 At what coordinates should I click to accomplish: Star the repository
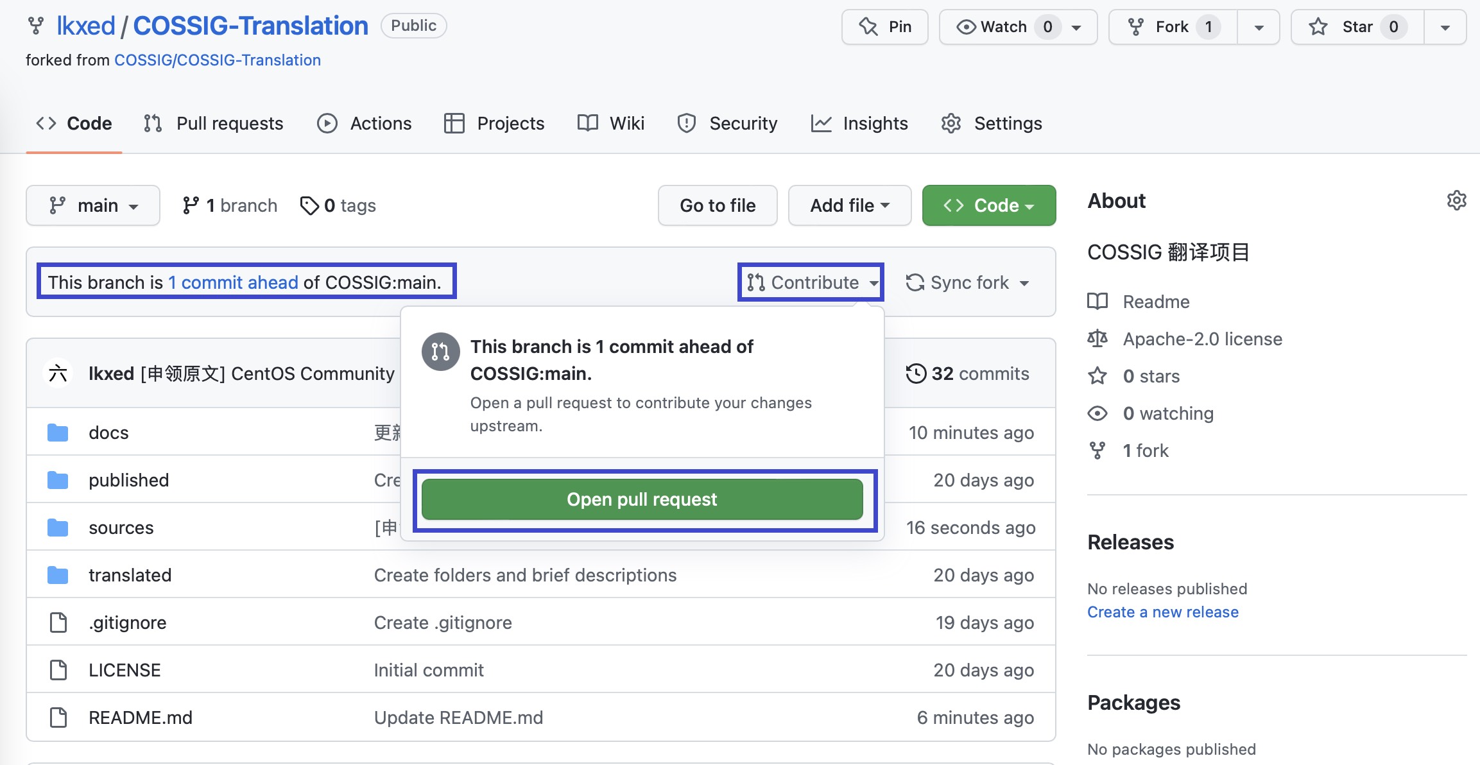(x=1357, y=27)
